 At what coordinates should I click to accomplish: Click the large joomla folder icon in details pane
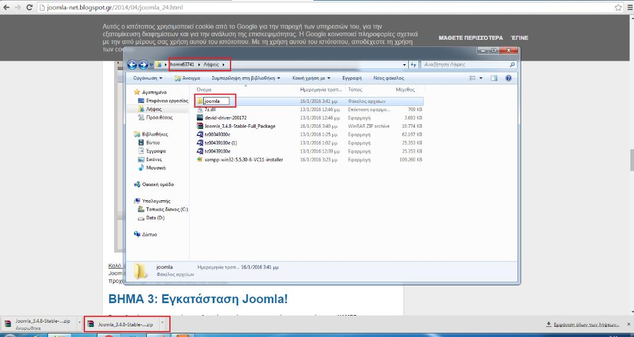coord(141,271)
